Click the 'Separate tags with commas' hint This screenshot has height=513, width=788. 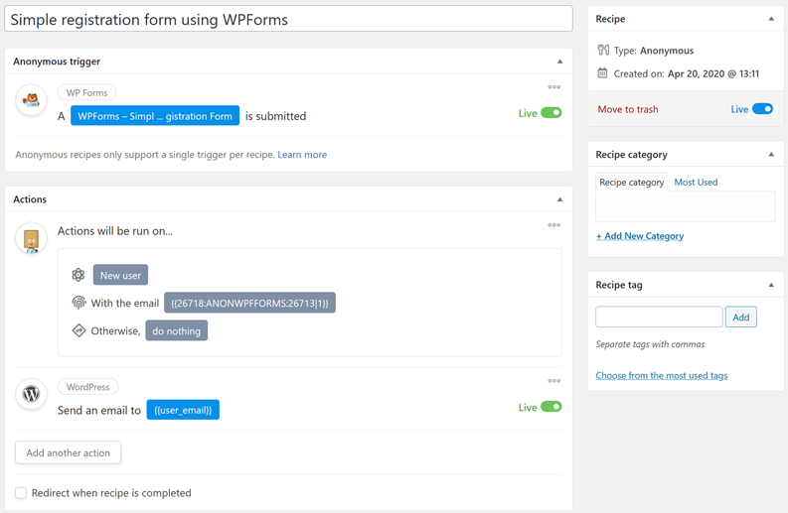[x=650, y=344]
